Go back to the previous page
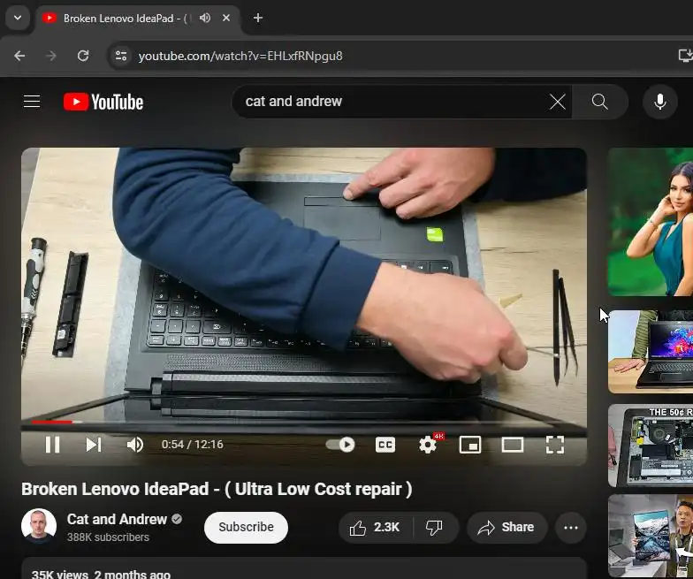This screenshot has height=579, width=693. pos(19,57)
